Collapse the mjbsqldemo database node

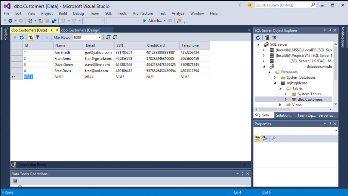275,83
